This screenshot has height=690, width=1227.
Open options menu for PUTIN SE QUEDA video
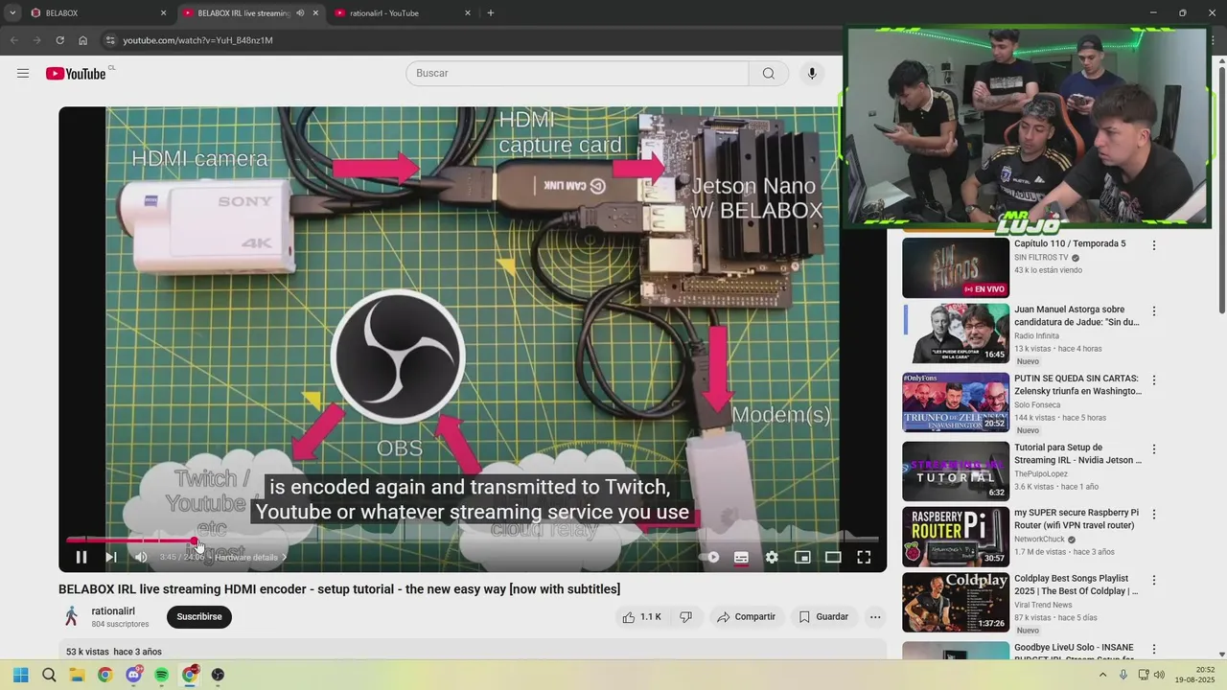tap(1154, 380)
